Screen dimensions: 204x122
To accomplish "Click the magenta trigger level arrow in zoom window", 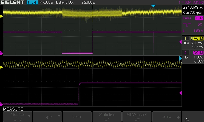I will pos(181,93).
